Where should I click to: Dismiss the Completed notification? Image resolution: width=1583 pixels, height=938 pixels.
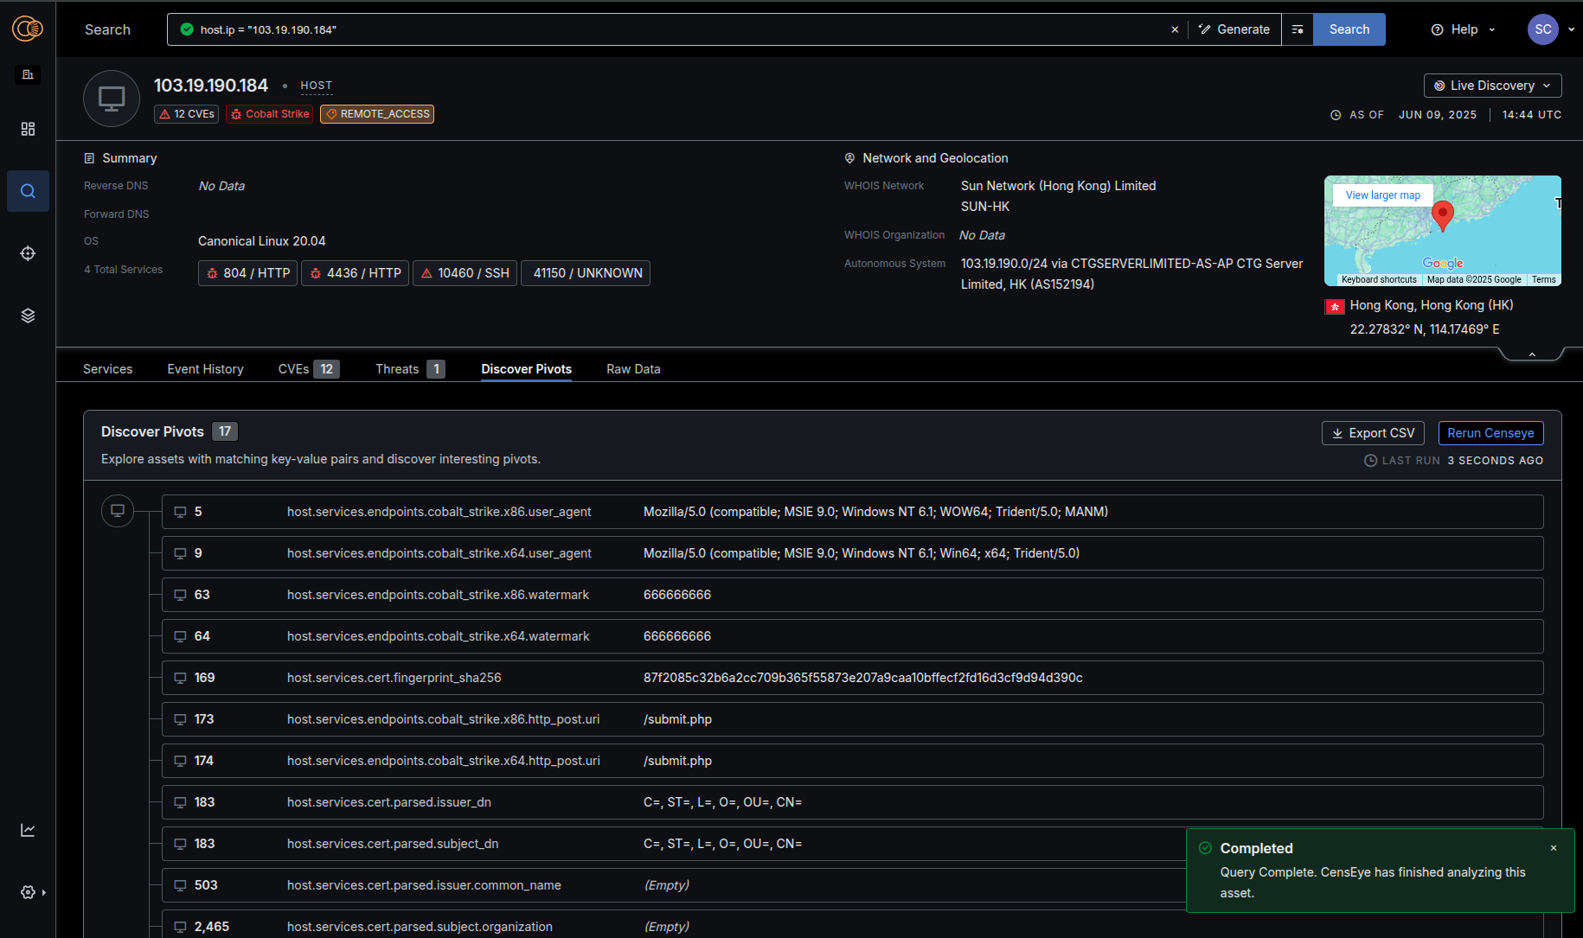click(x=1554, y=848)
